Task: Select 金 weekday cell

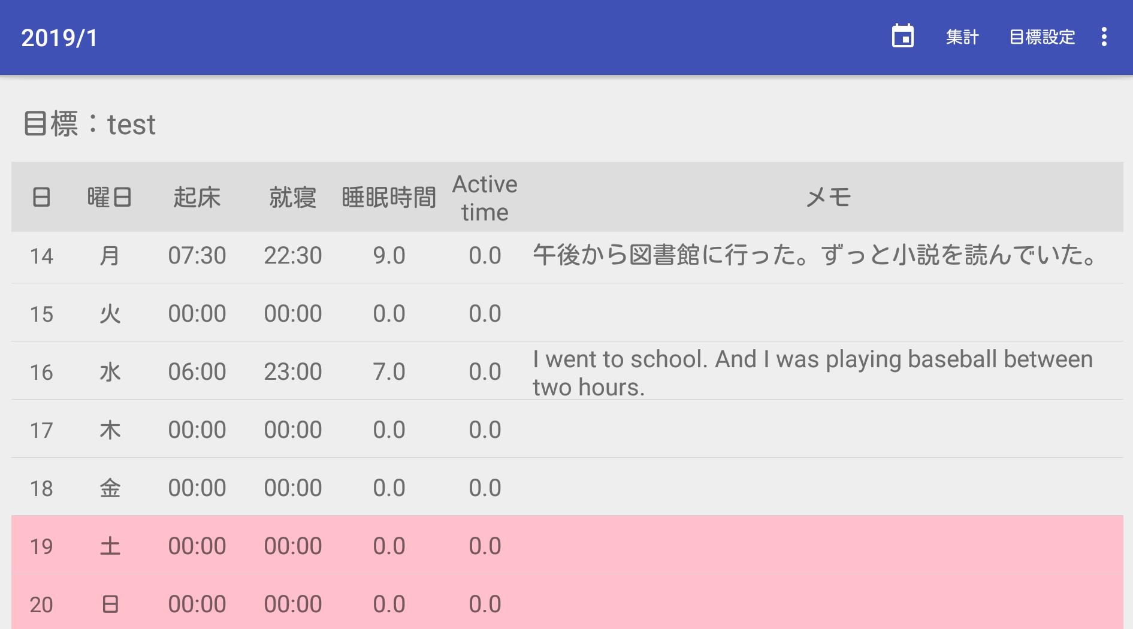Action: [110, 488]
